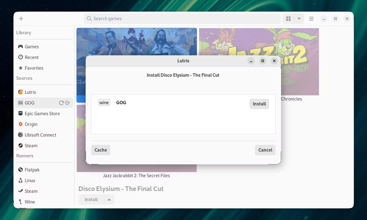The image size is (367, 220).
Task: Select Epic Games Store source
Action: tap(42, 114)
